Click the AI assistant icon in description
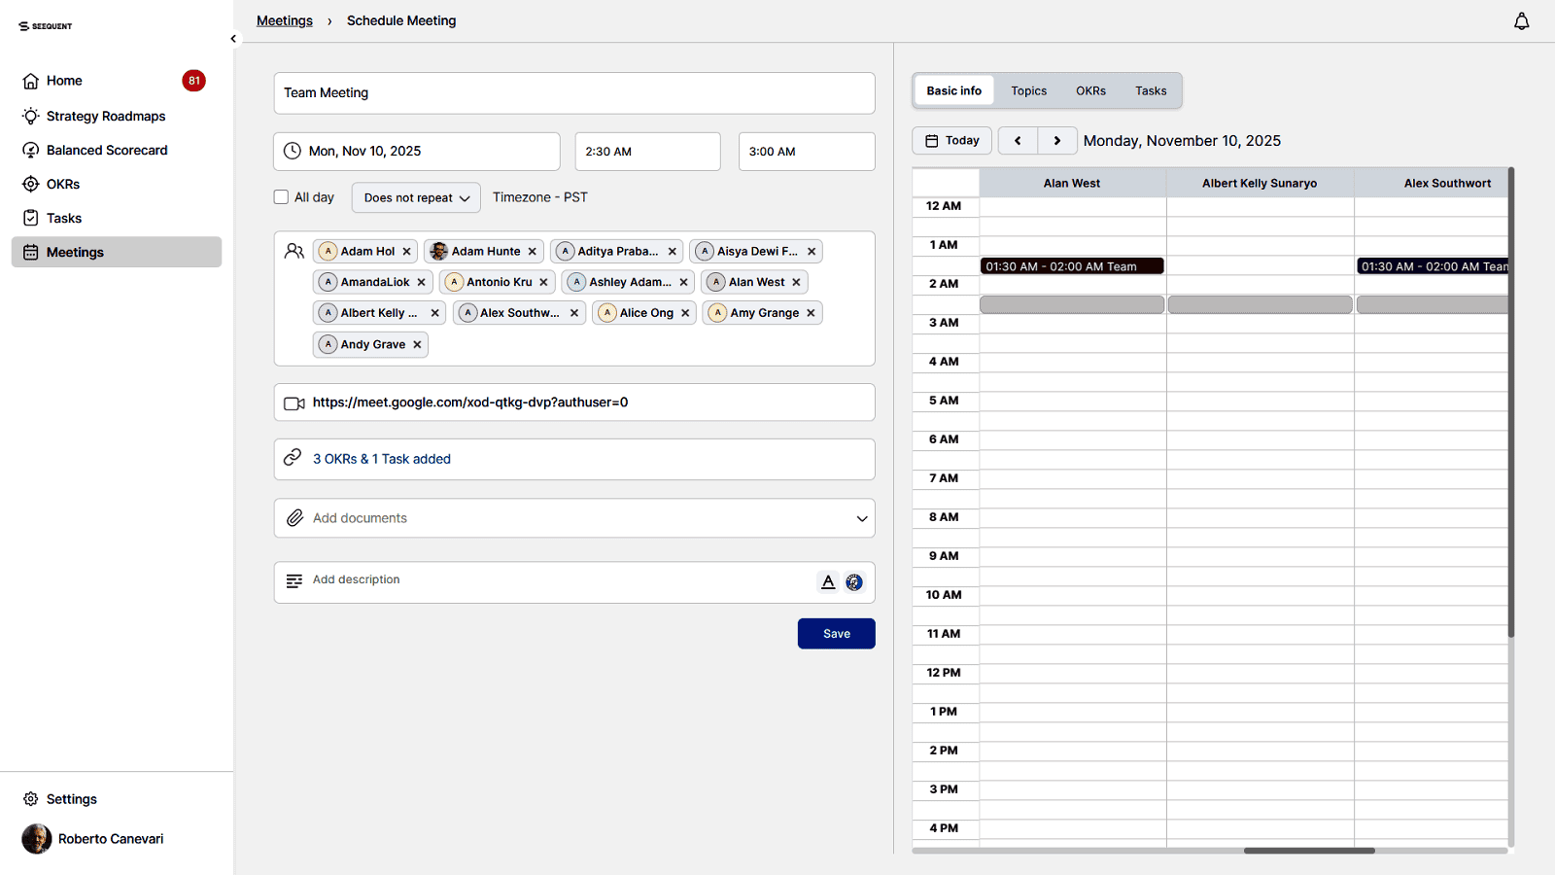Screen dimensions: 1555x875 tap(854, 582)
